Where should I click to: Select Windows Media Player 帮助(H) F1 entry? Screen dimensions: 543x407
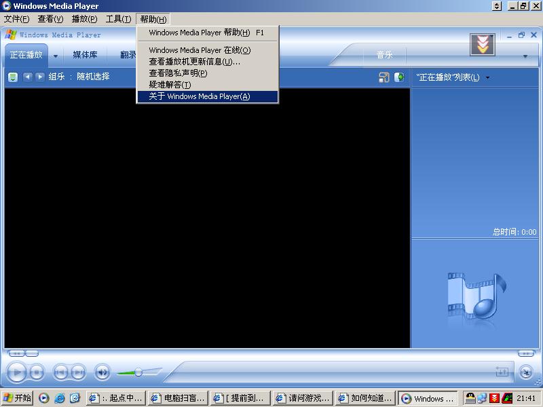coord(208,33)
